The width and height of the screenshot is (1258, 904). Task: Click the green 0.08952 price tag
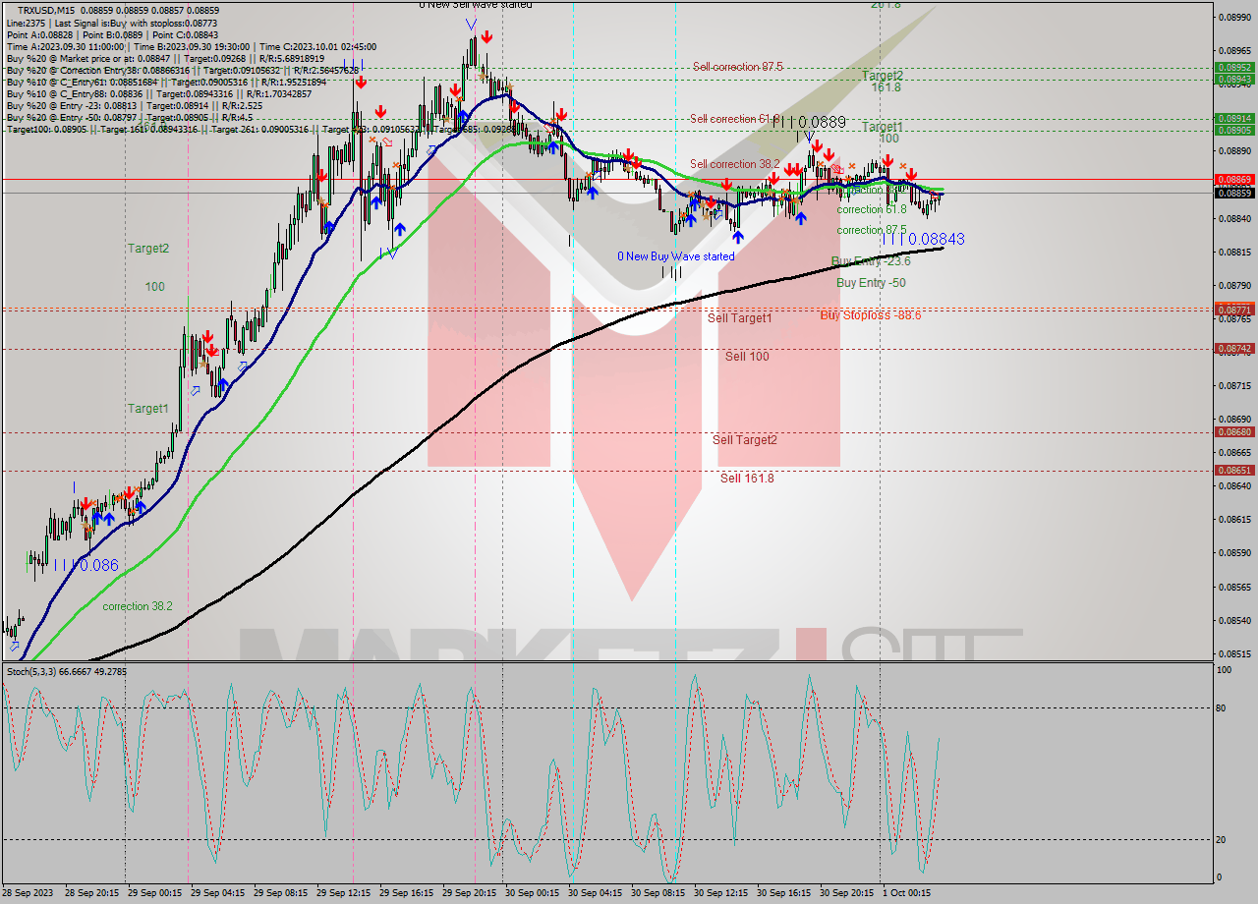tap(1234, 68)
